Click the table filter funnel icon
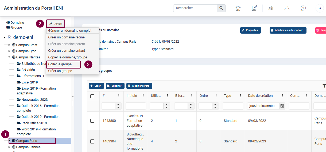This screenshot has height=152, width=326. [x=324, y=86]
